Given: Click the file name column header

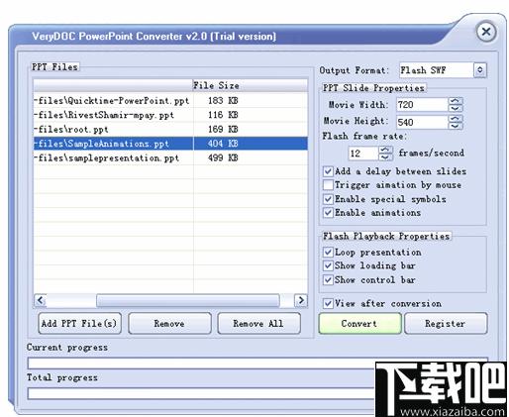Looking at the screenshot, I should pyautogui.click(x=113, y=85).
